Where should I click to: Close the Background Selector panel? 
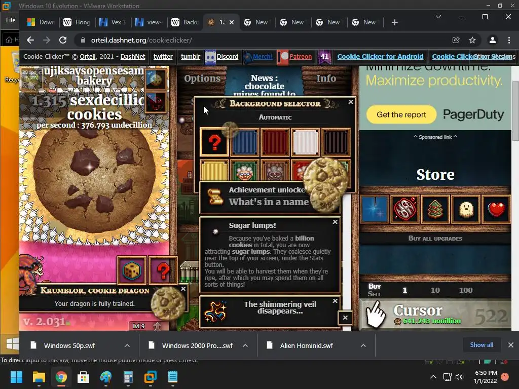(351, 102)
